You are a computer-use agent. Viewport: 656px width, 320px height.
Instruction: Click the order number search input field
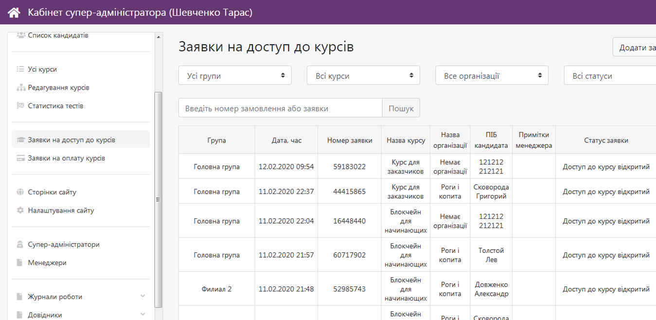tap(280, 108)
